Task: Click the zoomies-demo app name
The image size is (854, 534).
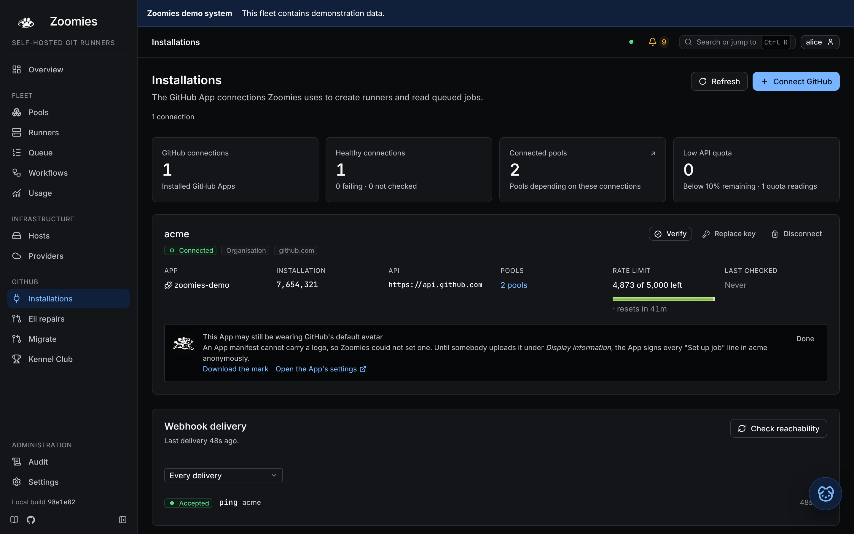Action: tap(197, 285)
